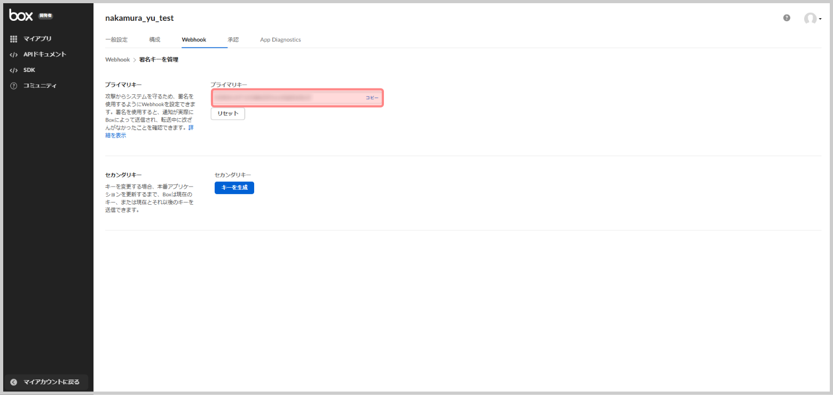Click the プライマリキー label above the key field
This screenshot has width=833, height=395.
click(229, 85)
